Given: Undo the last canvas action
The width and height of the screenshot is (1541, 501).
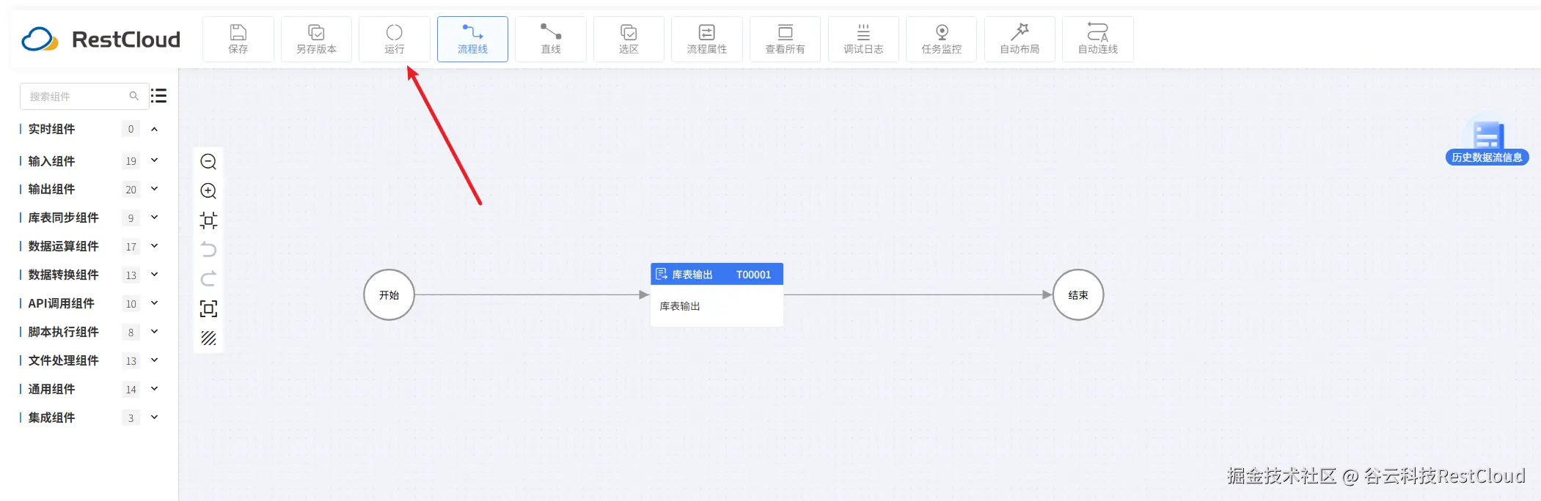Looking at the screenshot, I should pyautogui.click(x=208, y=250).
